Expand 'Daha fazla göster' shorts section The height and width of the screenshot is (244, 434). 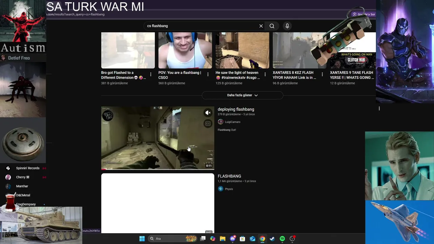[x=242, y=95]
